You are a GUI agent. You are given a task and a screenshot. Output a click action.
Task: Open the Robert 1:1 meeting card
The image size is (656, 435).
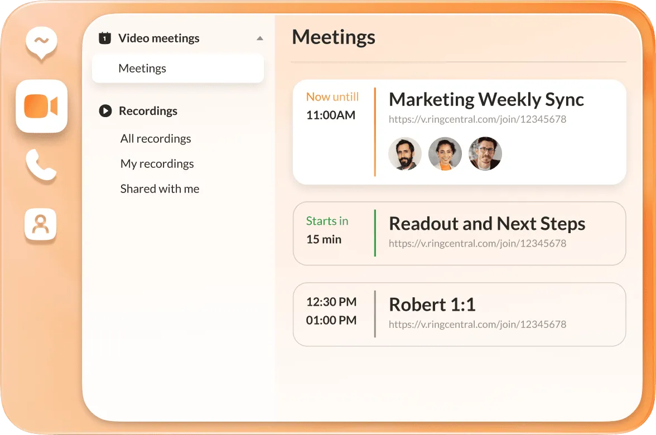coord(459,314)
